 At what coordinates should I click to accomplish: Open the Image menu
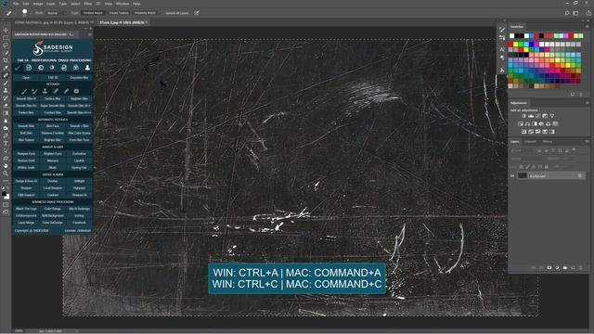(38, 4)
